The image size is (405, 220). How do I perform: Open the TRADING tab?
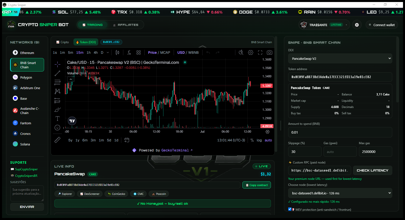[x=92, y=25]
